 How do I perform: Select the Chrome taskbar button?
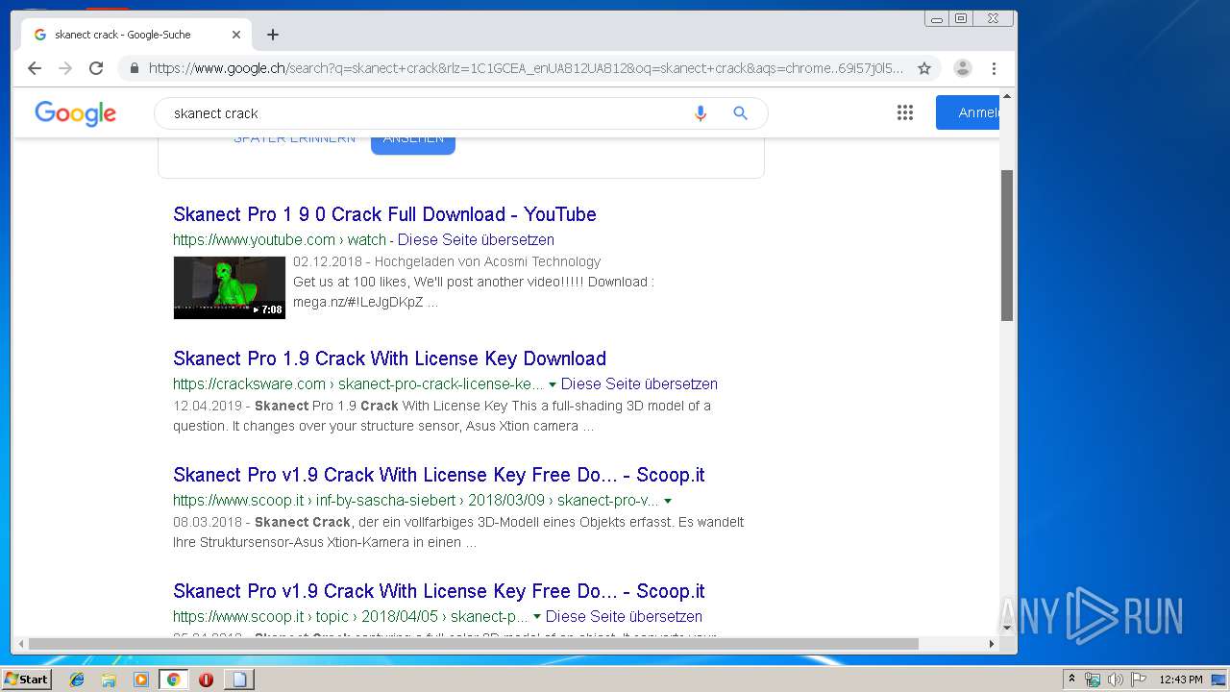(173, 680)
